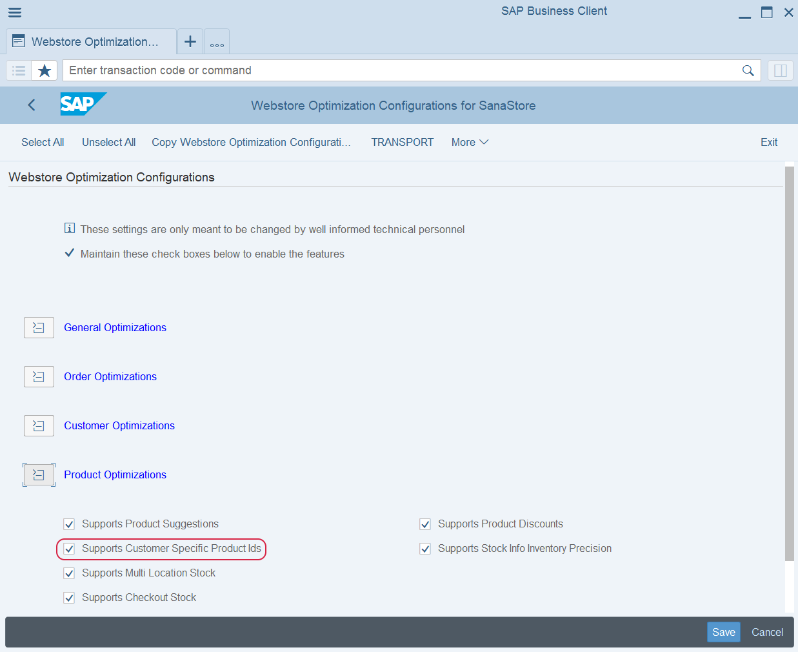798x652 pixels.
Task: Click Exit in the toolbar
Action: (x=769, y=142)
